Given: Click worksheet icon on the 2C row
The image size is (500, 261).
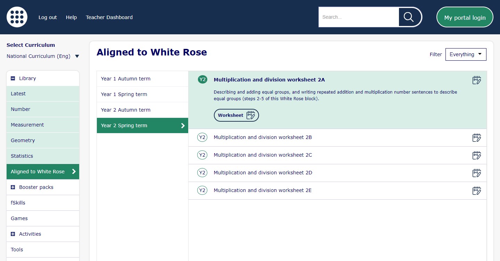Looking at the screenshot, I should pyautogui.click(x=477, y=155).
